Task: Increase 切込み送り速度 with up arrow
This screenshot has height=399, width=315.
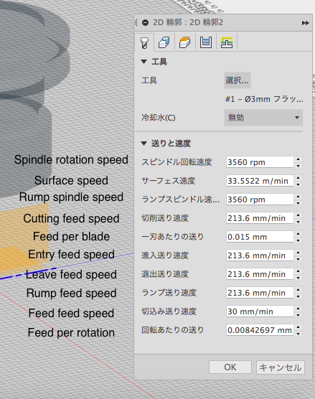Action: pos(298,309)
